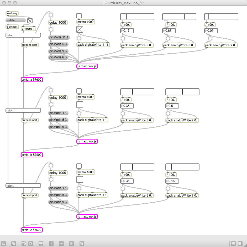
Task: Click the X box icon in bottom toolbar
Action: (31, 243)
